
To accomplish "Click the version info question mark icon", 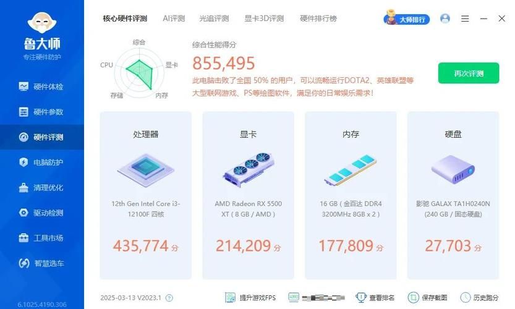I will (169, 298).
